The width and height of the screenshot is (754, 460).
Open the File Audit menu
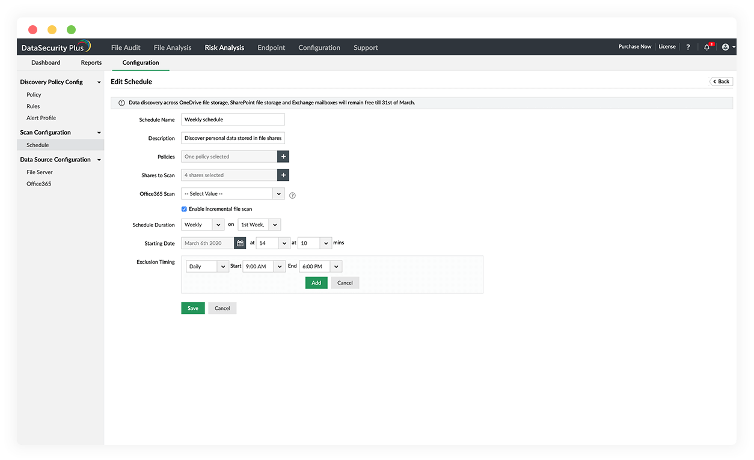[x=126, y=47]
